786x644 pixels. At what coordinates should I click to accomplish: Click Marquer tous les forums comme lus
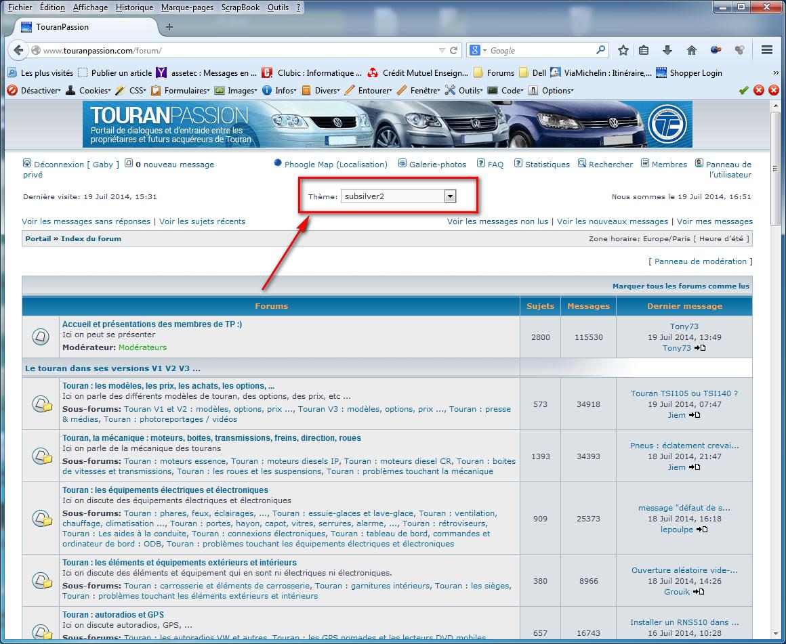[x=680, y=286]
